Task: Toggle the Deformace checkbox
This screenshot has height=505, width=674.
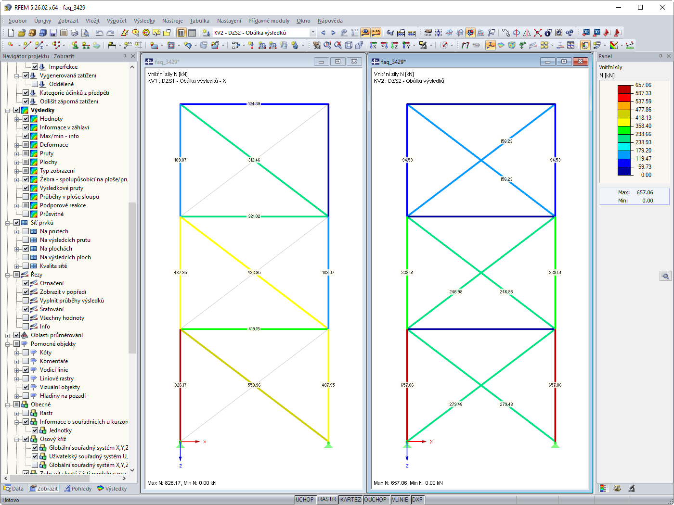Action: pyautogui.click(x=26, y=145)
